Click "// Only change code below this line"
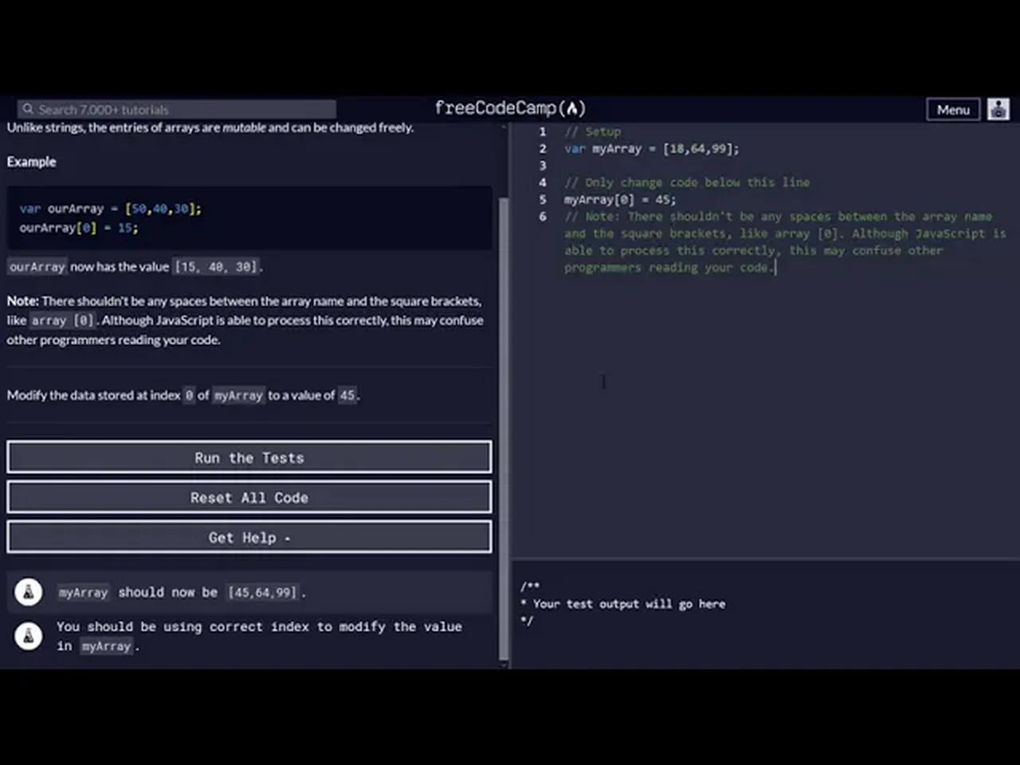Screen dimensions: 1020x765 687,182
